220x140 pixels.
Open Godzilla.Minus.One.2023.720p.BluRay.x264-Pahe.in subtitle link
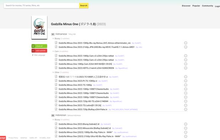(83, 109)
